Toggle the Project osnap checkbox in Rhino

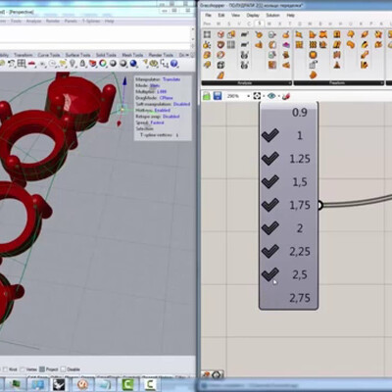tap(42, 369)
